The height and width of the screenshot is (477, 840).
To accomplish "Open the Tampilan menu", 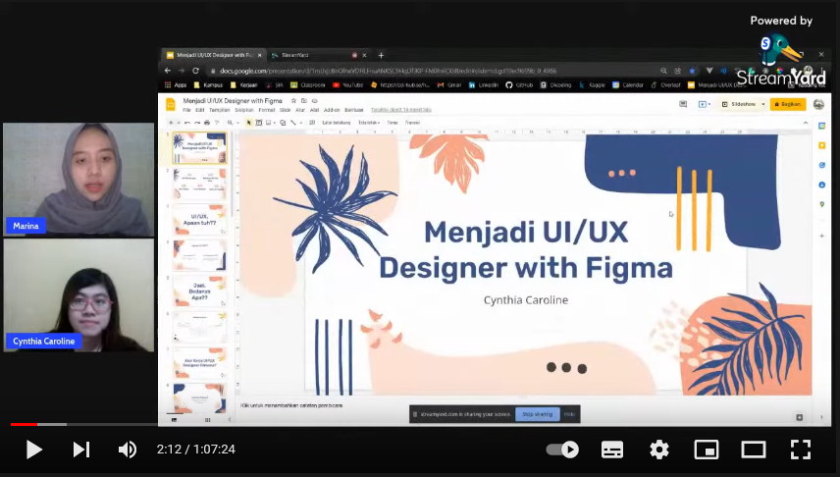I will coord(219,110).
